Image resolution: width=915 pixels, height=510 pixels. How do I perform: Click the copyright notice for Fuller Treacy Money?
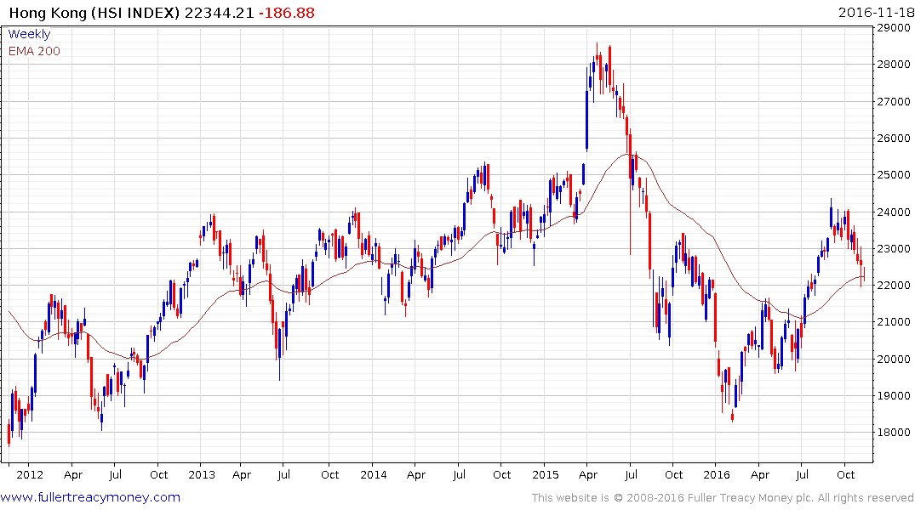point(723,498)
